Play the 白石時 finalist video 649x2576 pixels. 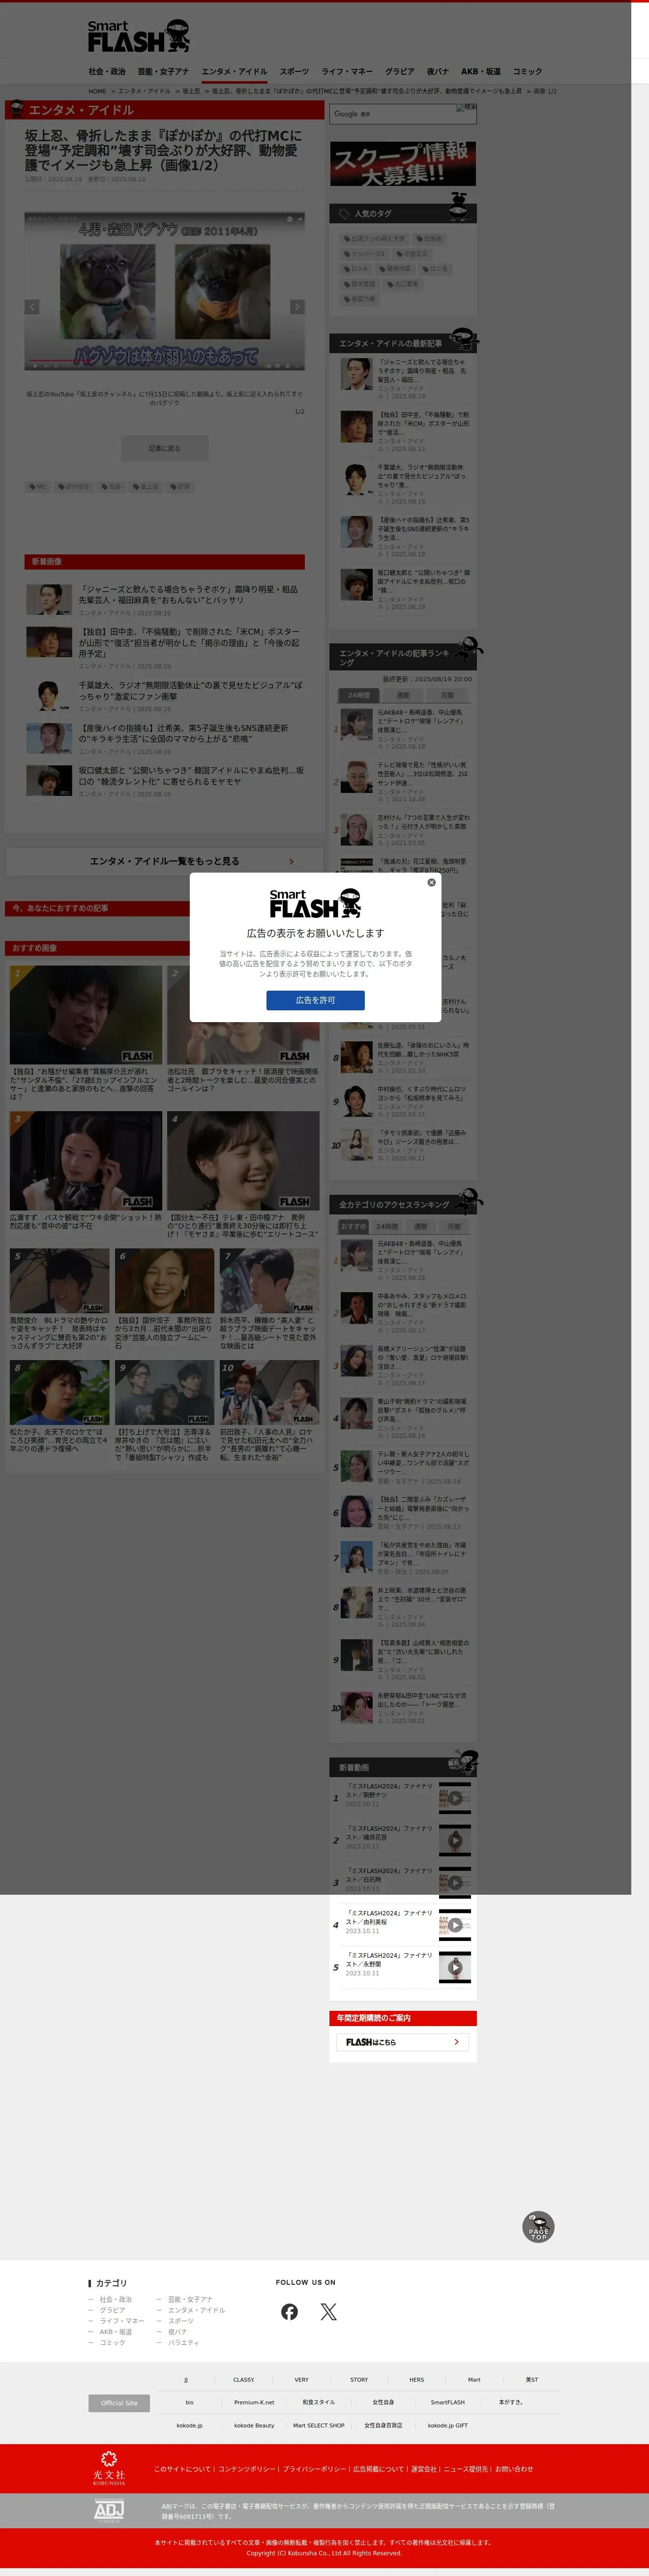point(455,1882)
